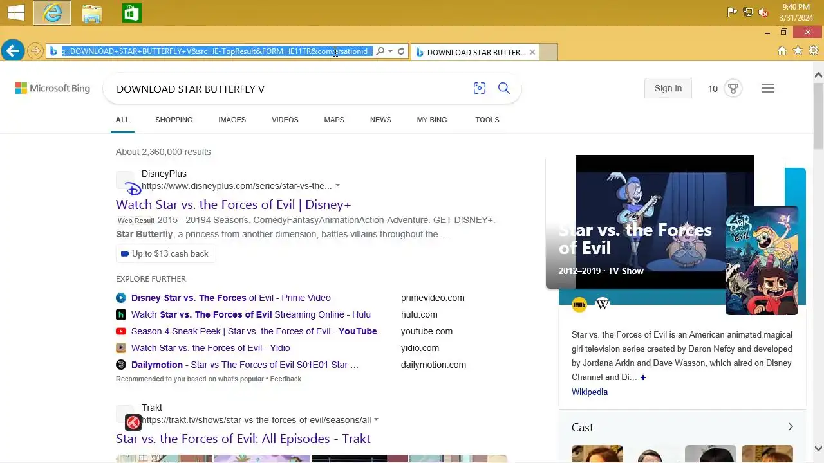
Task: Open Microsoft Rewards trophy icon
Action: tap(733, 89)
